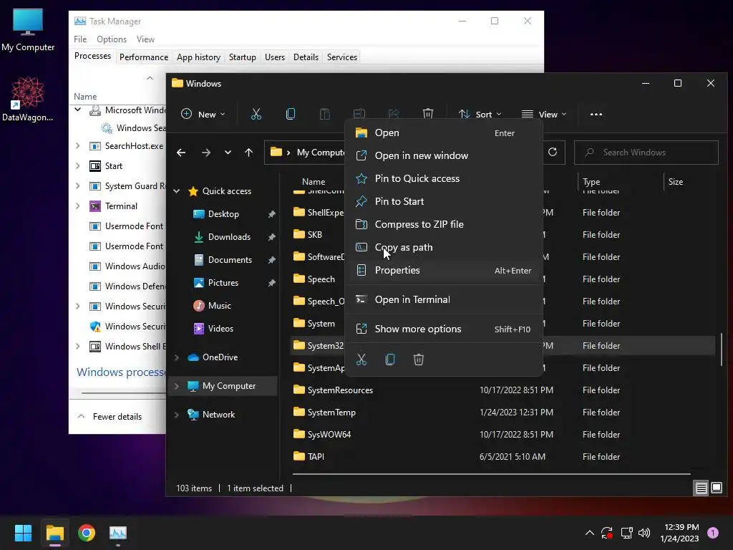The height and width of the screenshot is (550, 733).
Task: Expand the Terminal process in Task Manager
Action: coord(77,206)
